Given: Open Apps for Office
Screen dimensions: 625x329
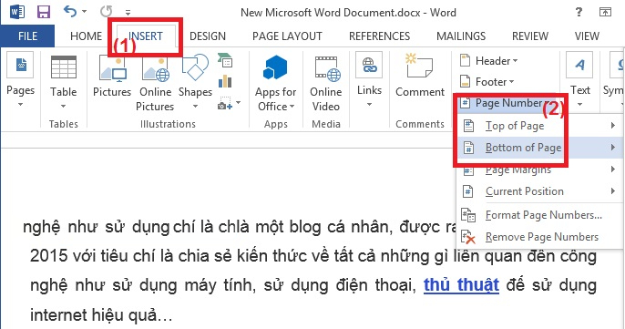Looking at the screenshot, I should click(275, 84).
